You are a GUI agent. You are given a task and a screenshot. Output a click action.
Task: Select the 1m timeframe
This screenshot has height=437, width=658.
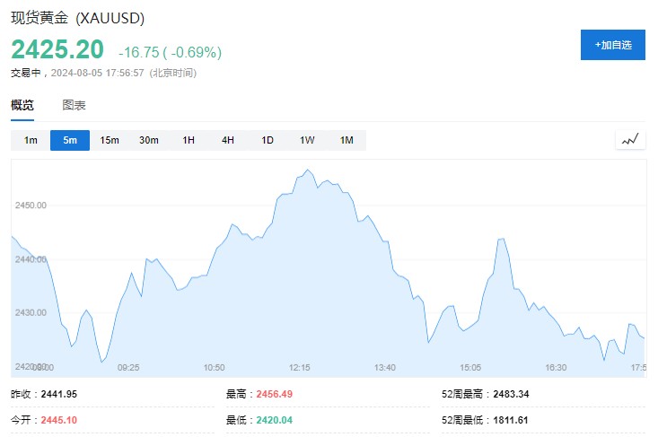pyautogui.click(x=31, y=140)
